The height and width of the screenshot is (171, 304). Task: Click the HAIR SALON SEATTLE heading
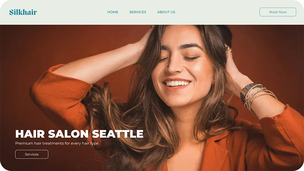(79, 134)
